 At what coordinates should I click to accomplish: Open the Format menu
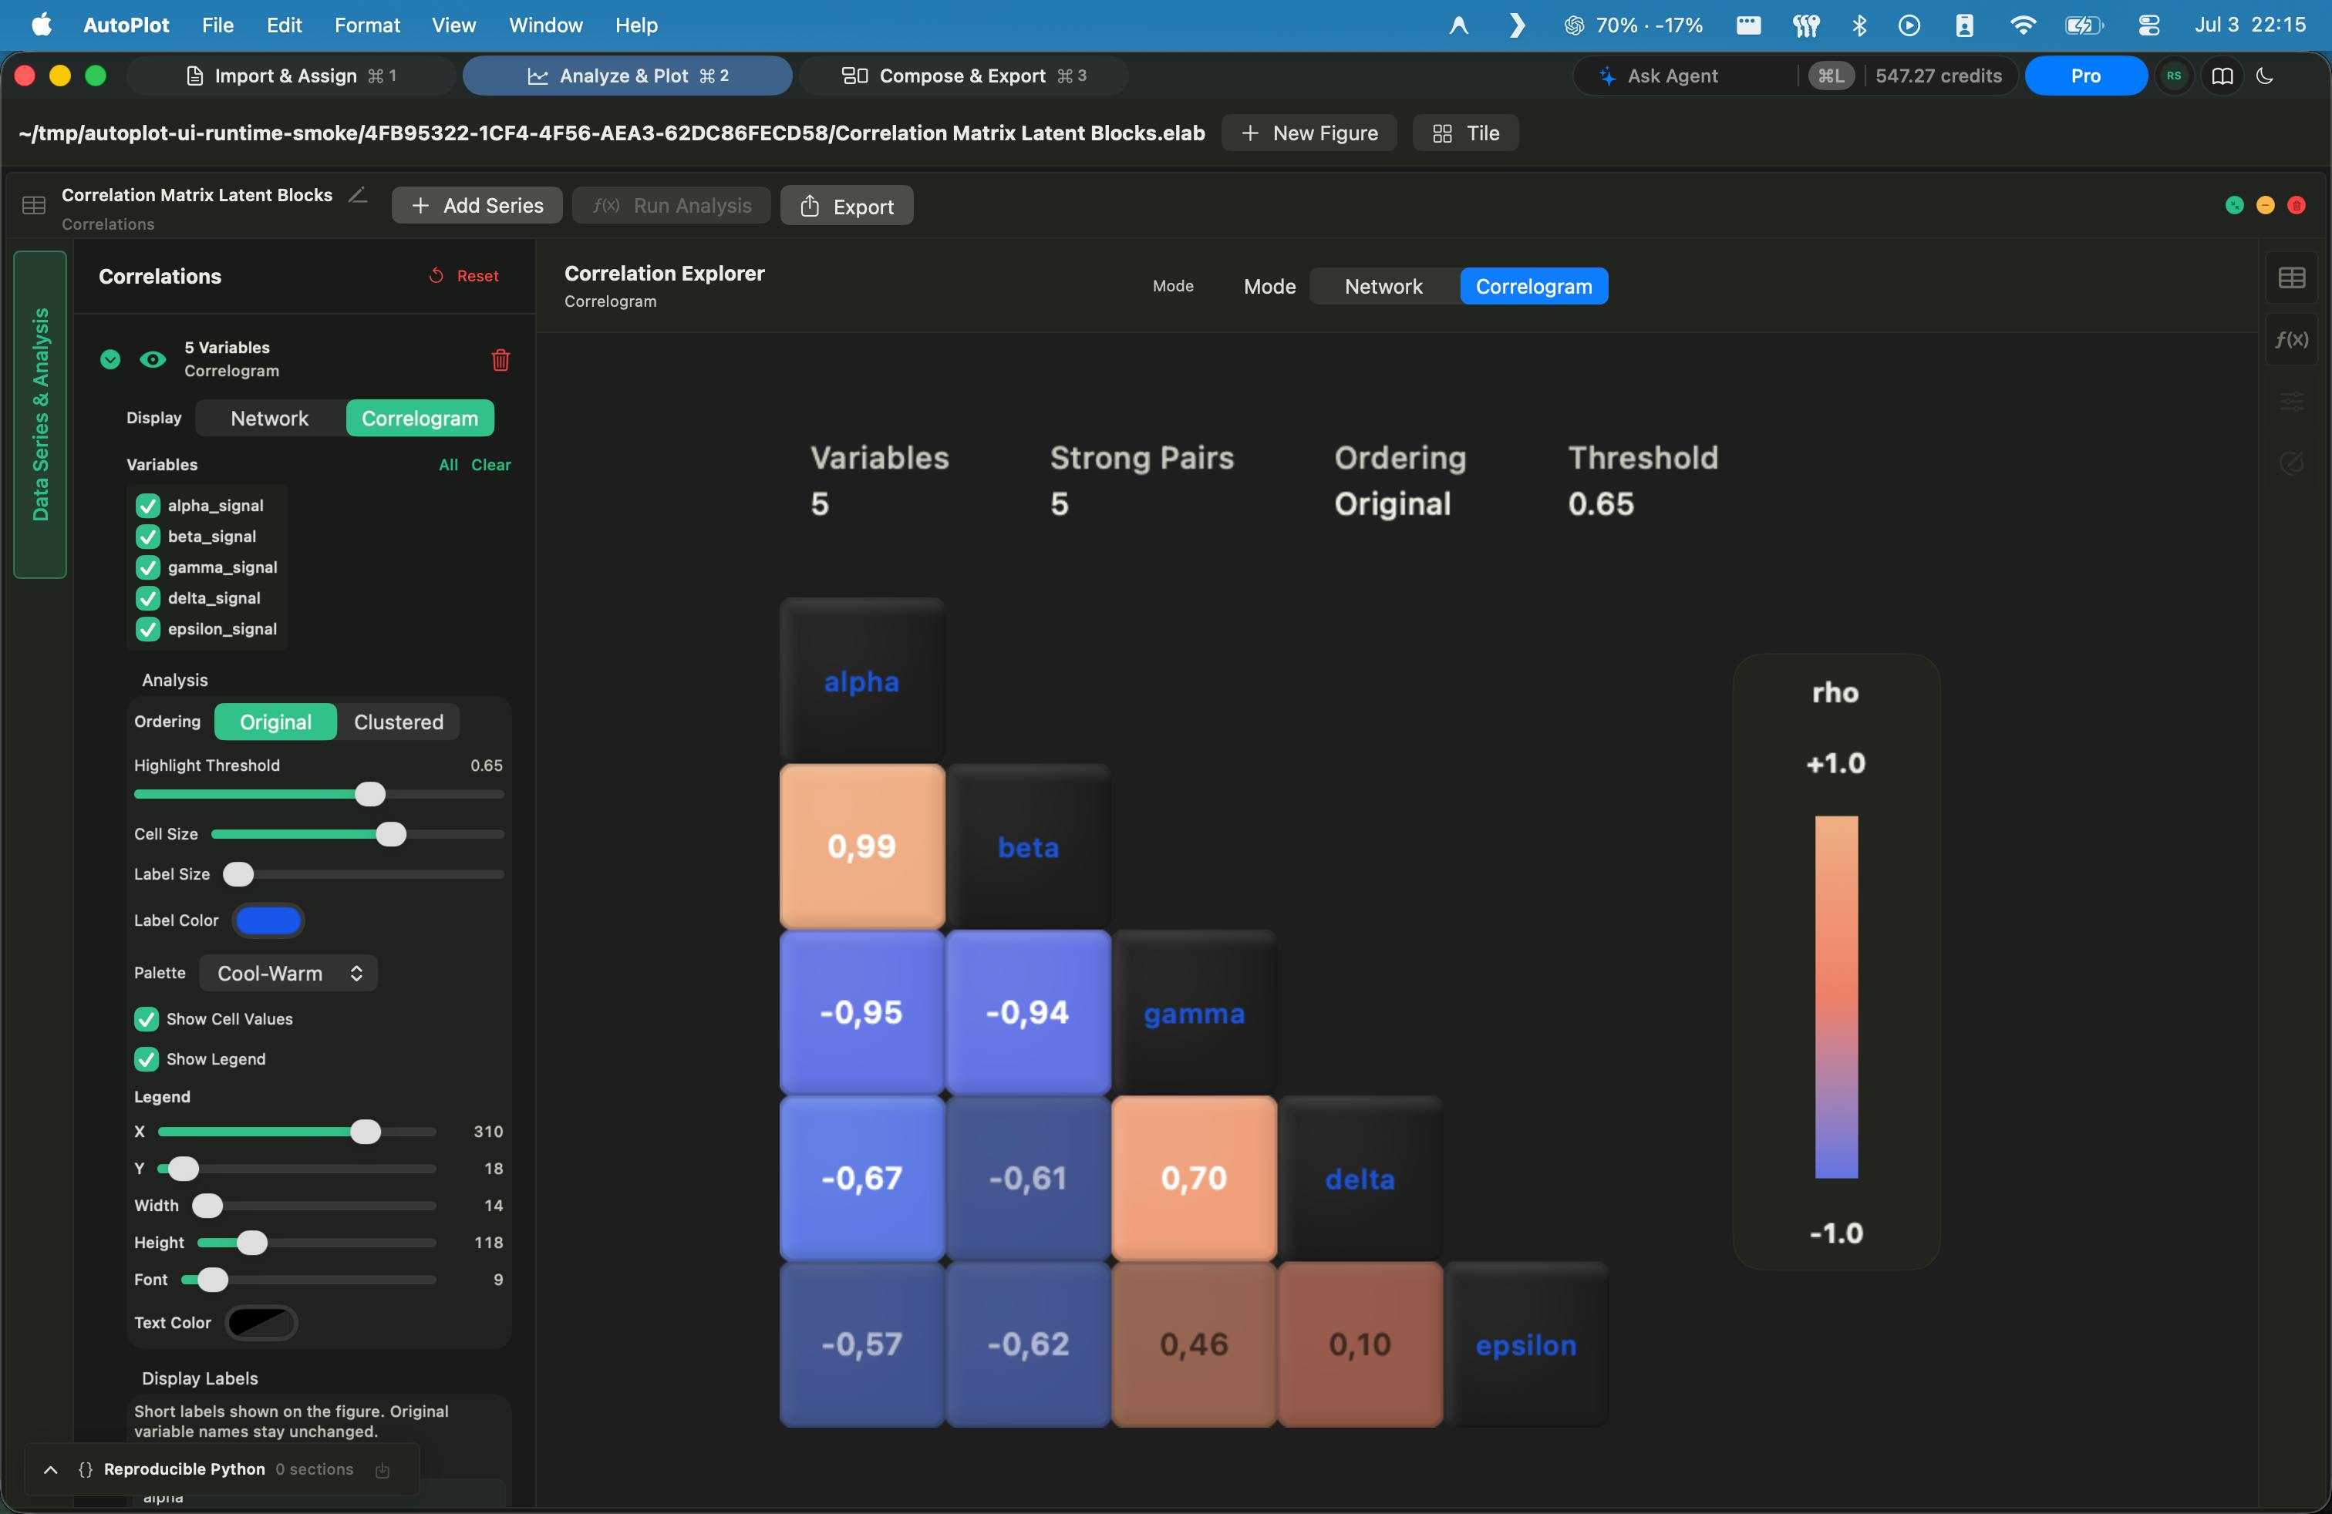tap(366, 25)
